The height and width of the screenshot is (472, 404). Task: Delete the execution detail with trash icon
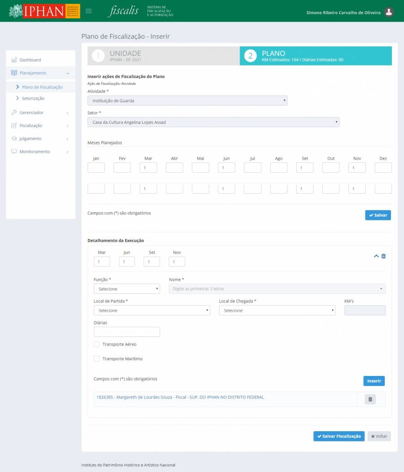[383, 256]
